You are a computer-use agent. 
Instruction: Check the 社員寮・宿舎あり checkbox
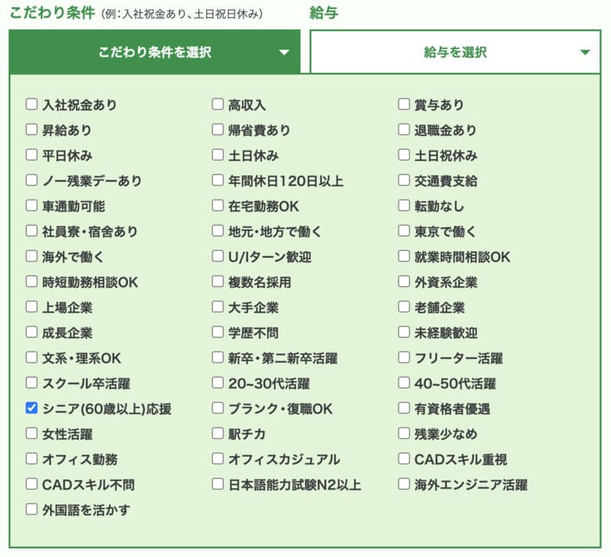31,231
